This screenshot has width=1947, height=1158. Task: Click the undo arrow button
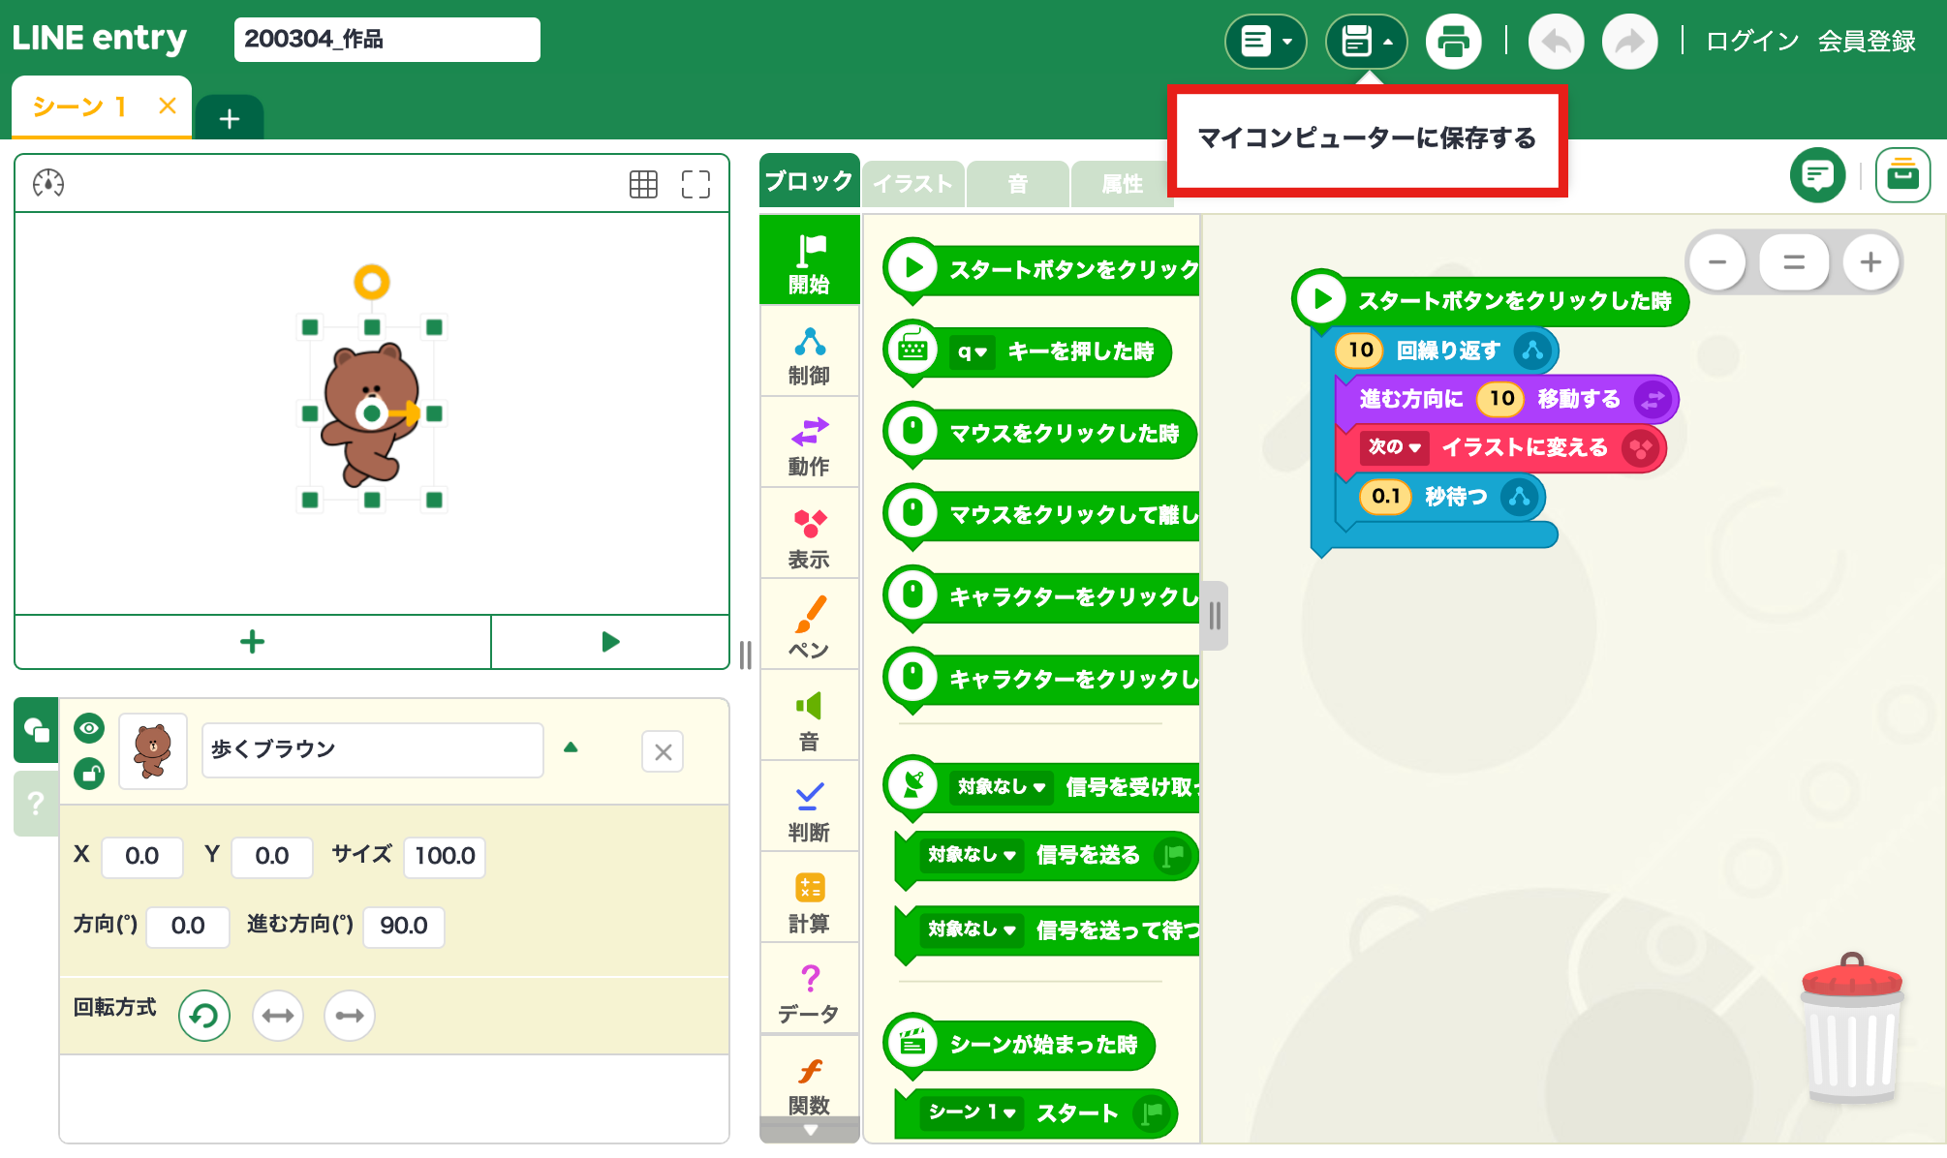click(1556, 42)
